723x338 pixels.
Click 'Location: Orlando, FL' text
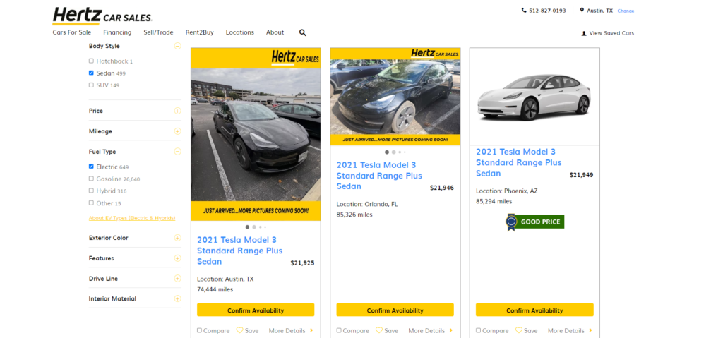pos(367,204)
